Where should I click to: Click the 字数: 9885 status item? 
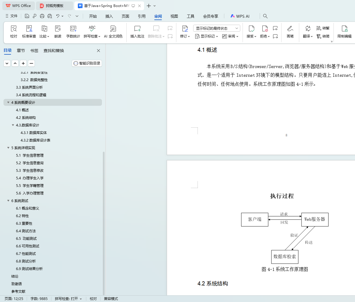[x=39, y=299]
